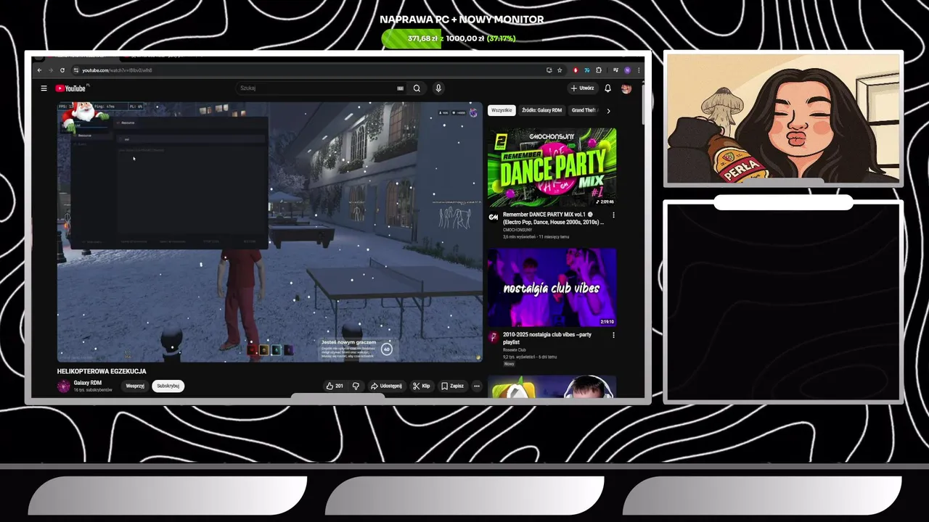Open Remember DANCE PARTY MIX vol.1 title
Screen dimensions: 929x522
tap(553, 218)
